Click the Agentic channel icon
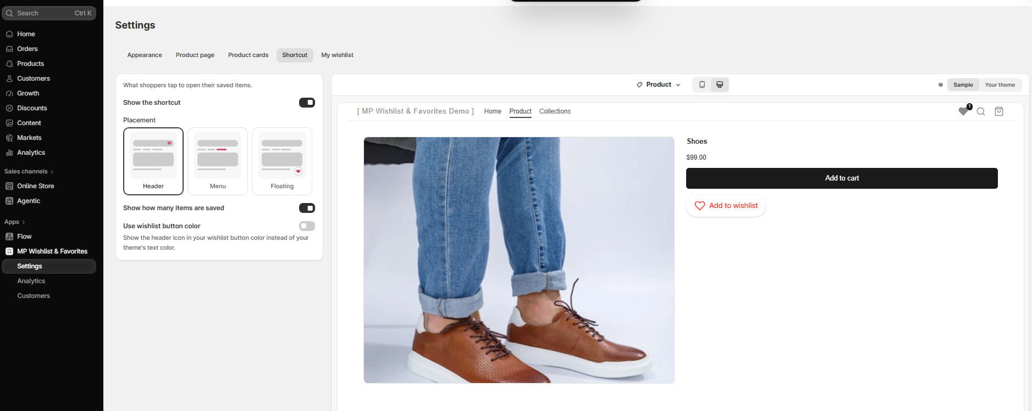This screenshot has width=1032, height=411. coord(9,201)
